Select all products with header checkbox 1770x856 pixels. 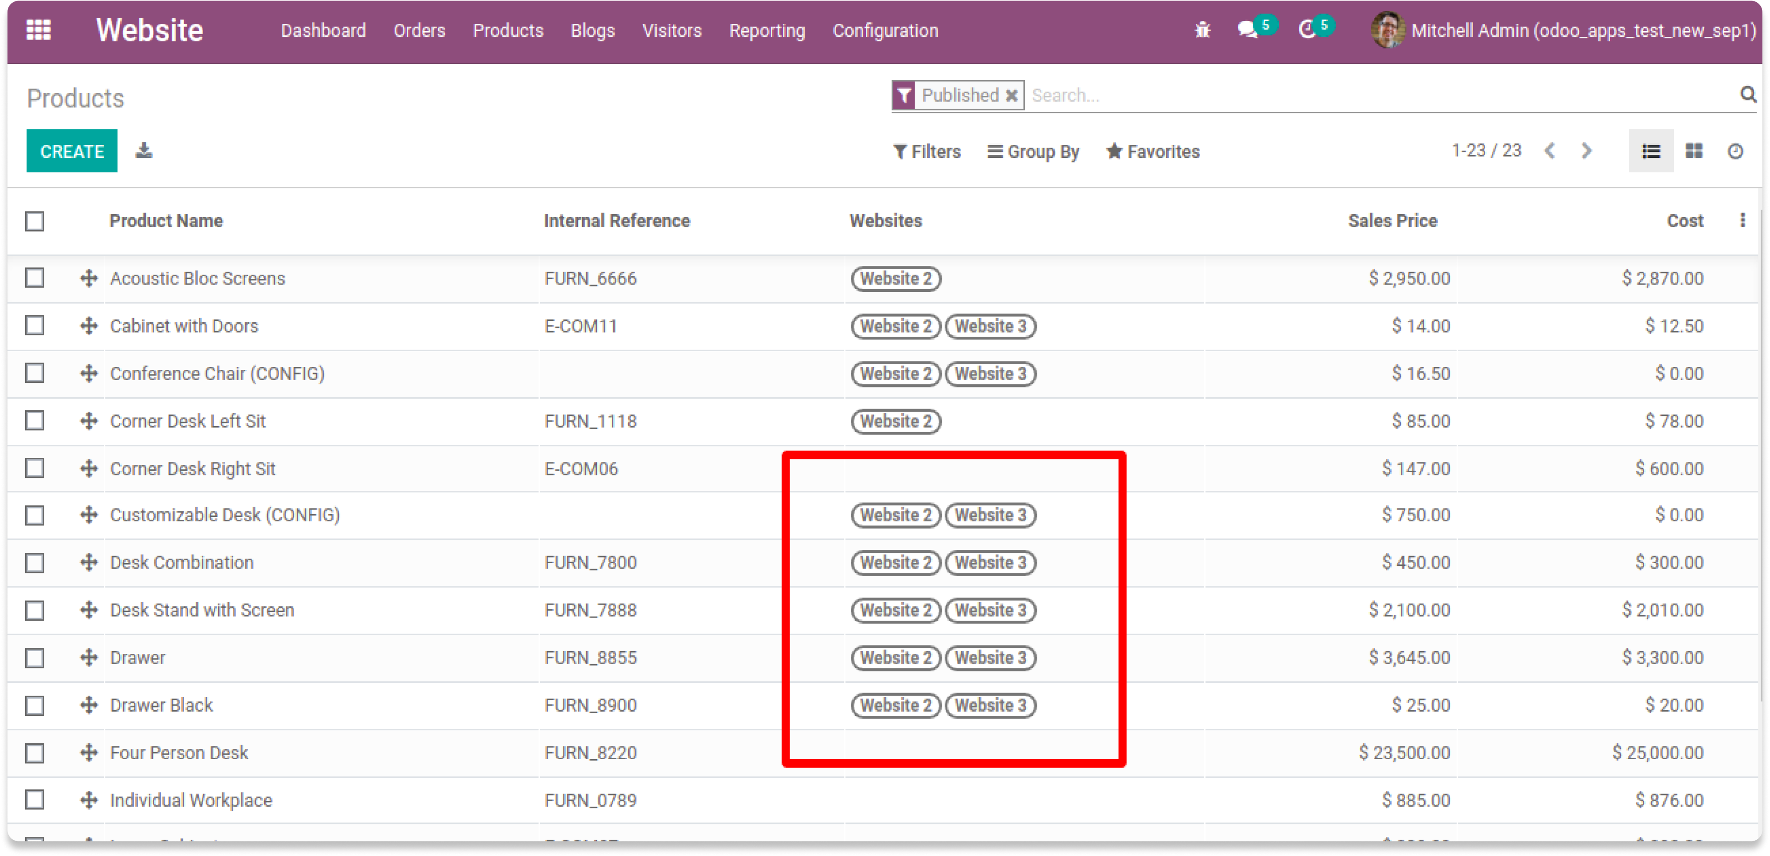35,221
